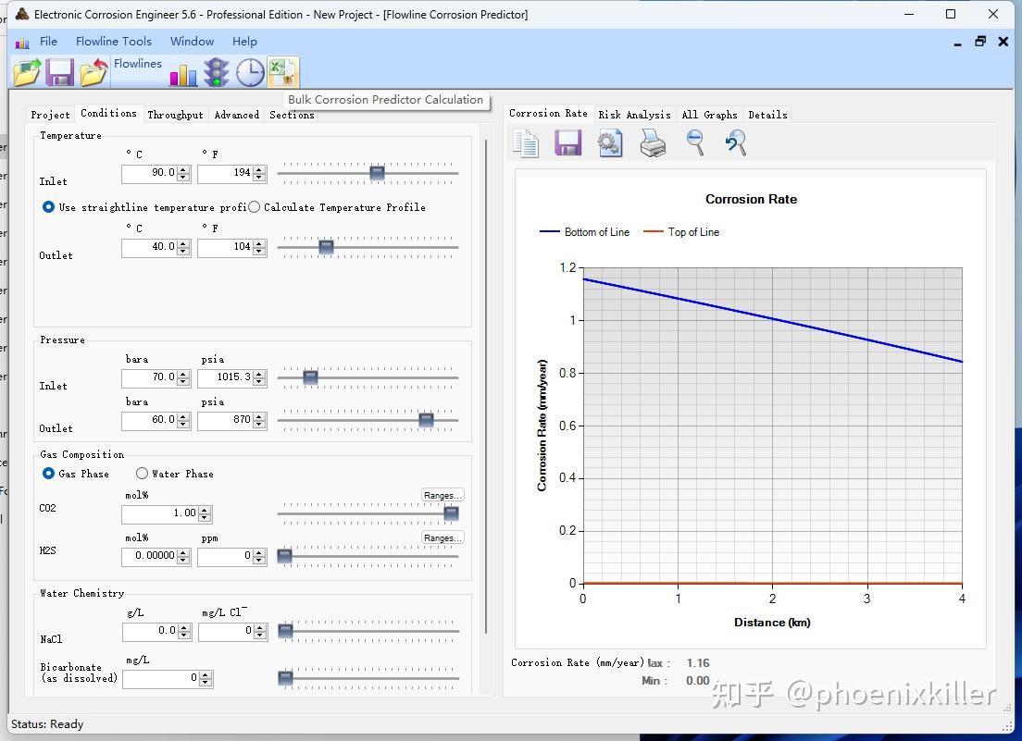Open the Flowline Tools menu
Screen dimensions: 1022x741
(x=114, y=41)
